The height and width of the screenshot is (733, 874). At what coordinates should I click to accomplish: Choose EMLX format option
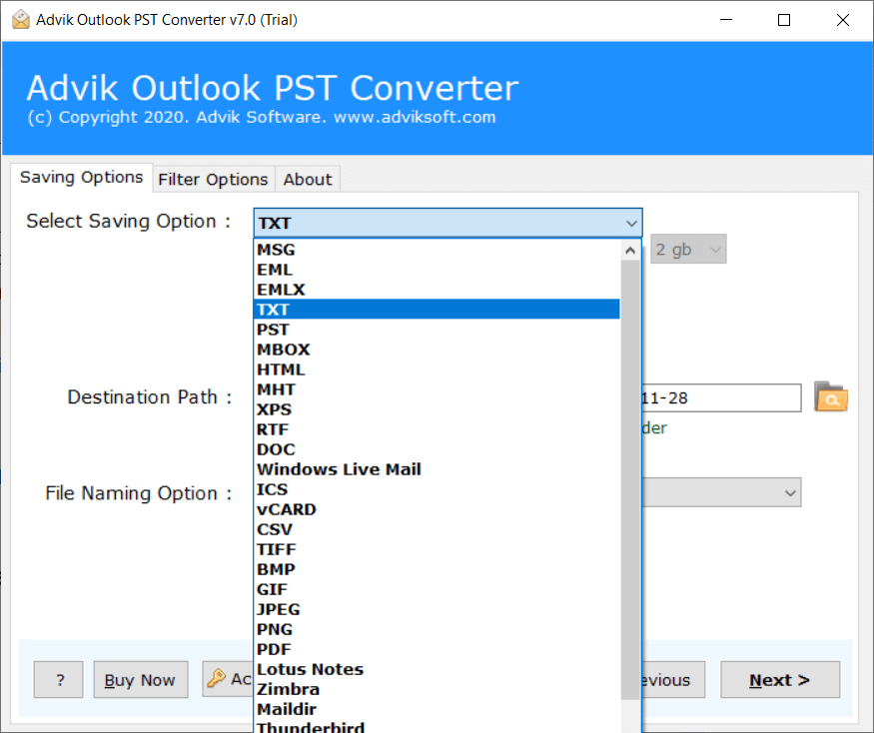tap(437, 290)
